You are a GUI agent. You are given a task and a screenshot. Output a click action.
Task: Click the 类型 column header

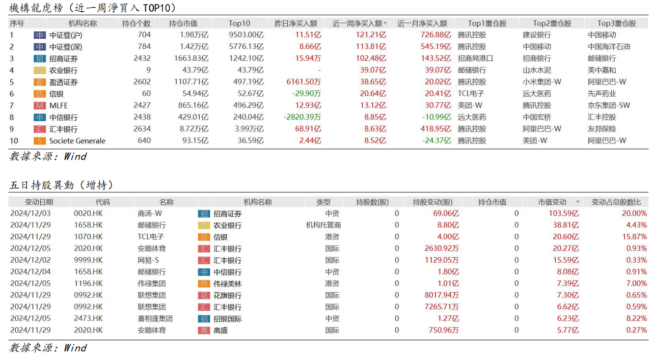tap(324, 202)
